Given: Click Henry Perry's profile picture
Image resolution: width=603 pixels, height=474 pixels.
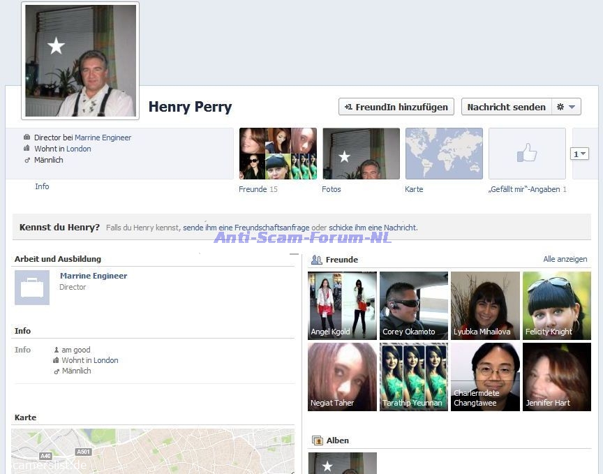Looking at the screenshot, I should pos(80,61).
